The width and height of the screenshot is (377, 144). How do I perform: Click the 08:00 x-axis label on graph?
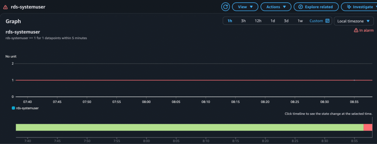tap(147, 102)
